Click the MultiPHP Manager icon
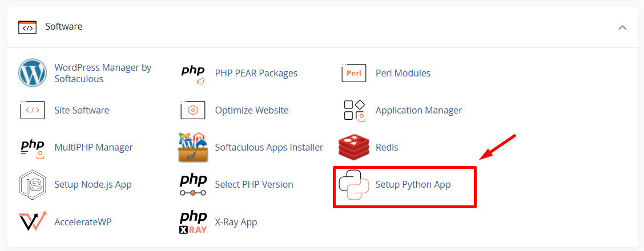 point(32,147)
